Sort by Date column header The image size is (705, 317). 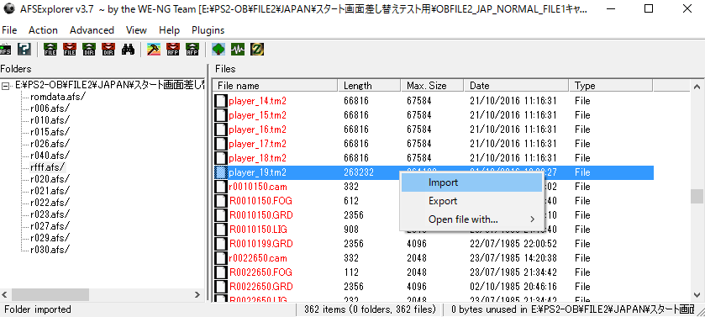coord(517,86)
